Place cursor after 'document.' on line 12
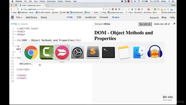186x105 pixels. 33,64
